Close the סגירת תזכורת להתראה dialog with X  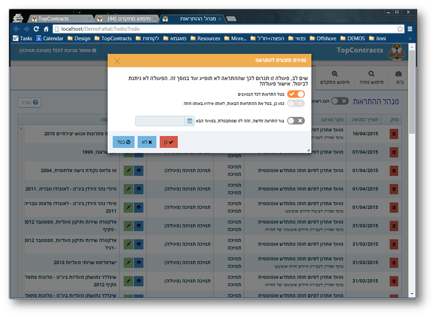[x=117, y=61]
